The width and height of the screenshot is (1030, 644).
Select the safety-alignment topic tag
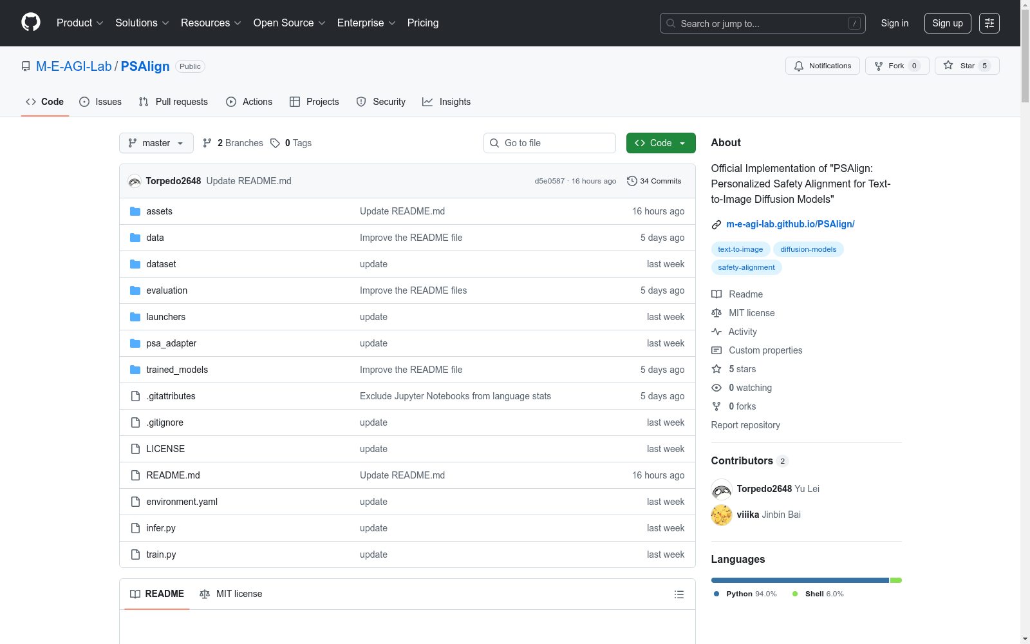(x=747, y=267)
